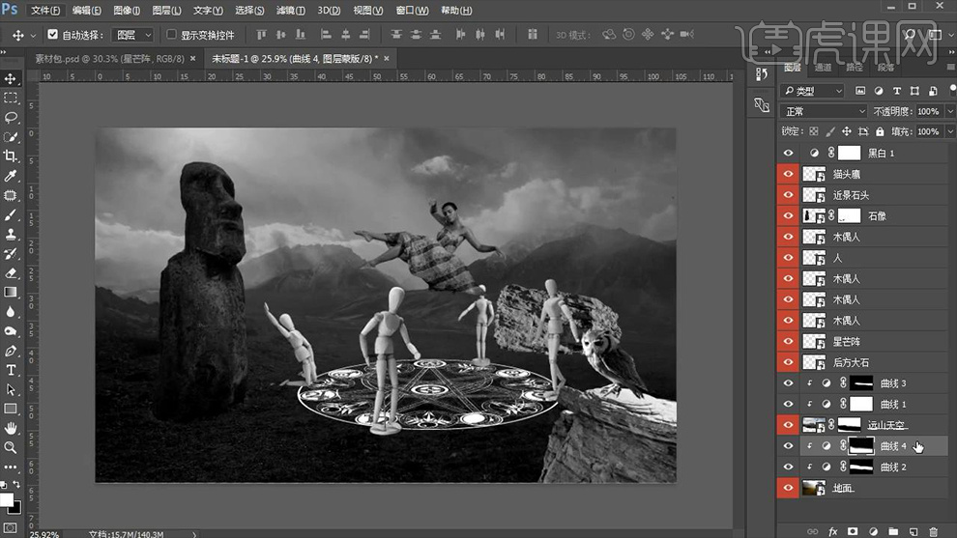Select the 人 layer
The height and width of the screenshot is (538, 957).
point(874,258)
